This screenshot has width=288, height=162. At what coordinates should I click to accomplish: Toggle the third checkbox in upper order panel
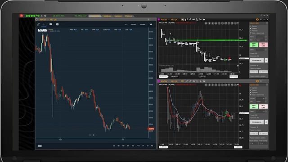[251, 31]
